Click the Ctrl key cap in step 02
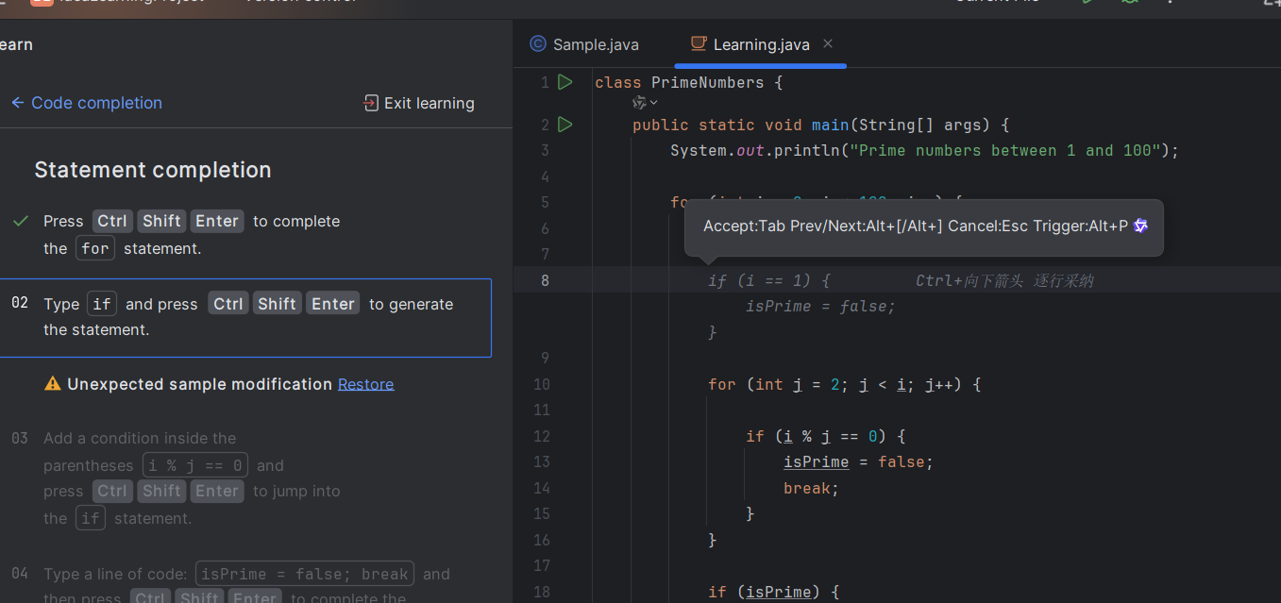1281x603 pixels. 228,304
